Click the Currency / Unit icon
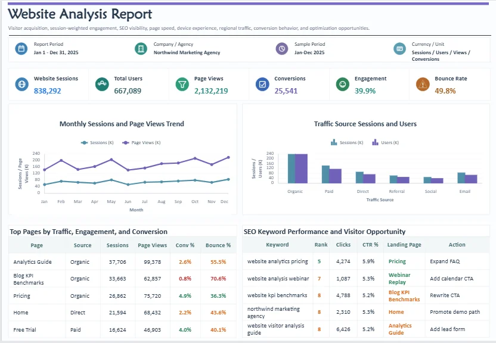 point(399,49)
